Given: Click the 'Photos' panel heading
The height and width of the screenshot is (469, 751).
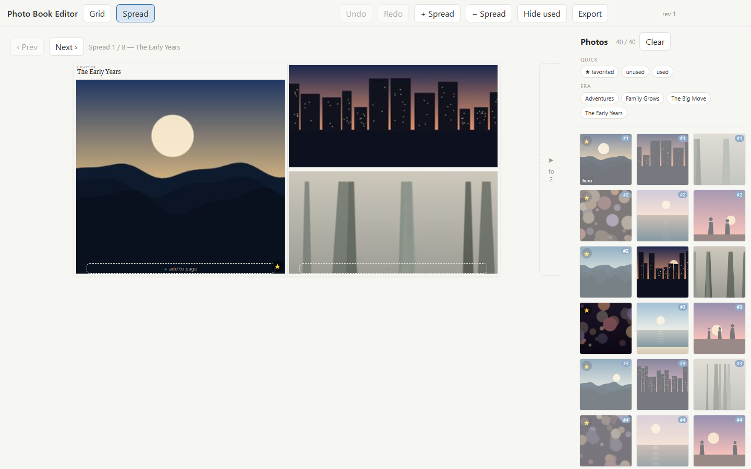Looking at the screenshot, I should (x=594, y=42).
